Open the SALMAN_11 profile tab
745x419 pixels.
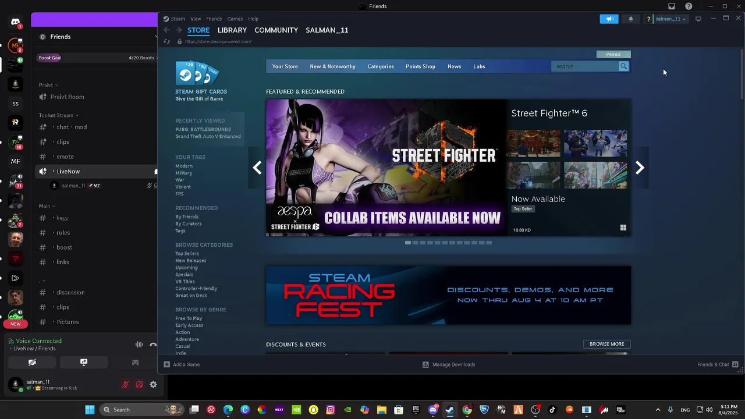(327, 30)
